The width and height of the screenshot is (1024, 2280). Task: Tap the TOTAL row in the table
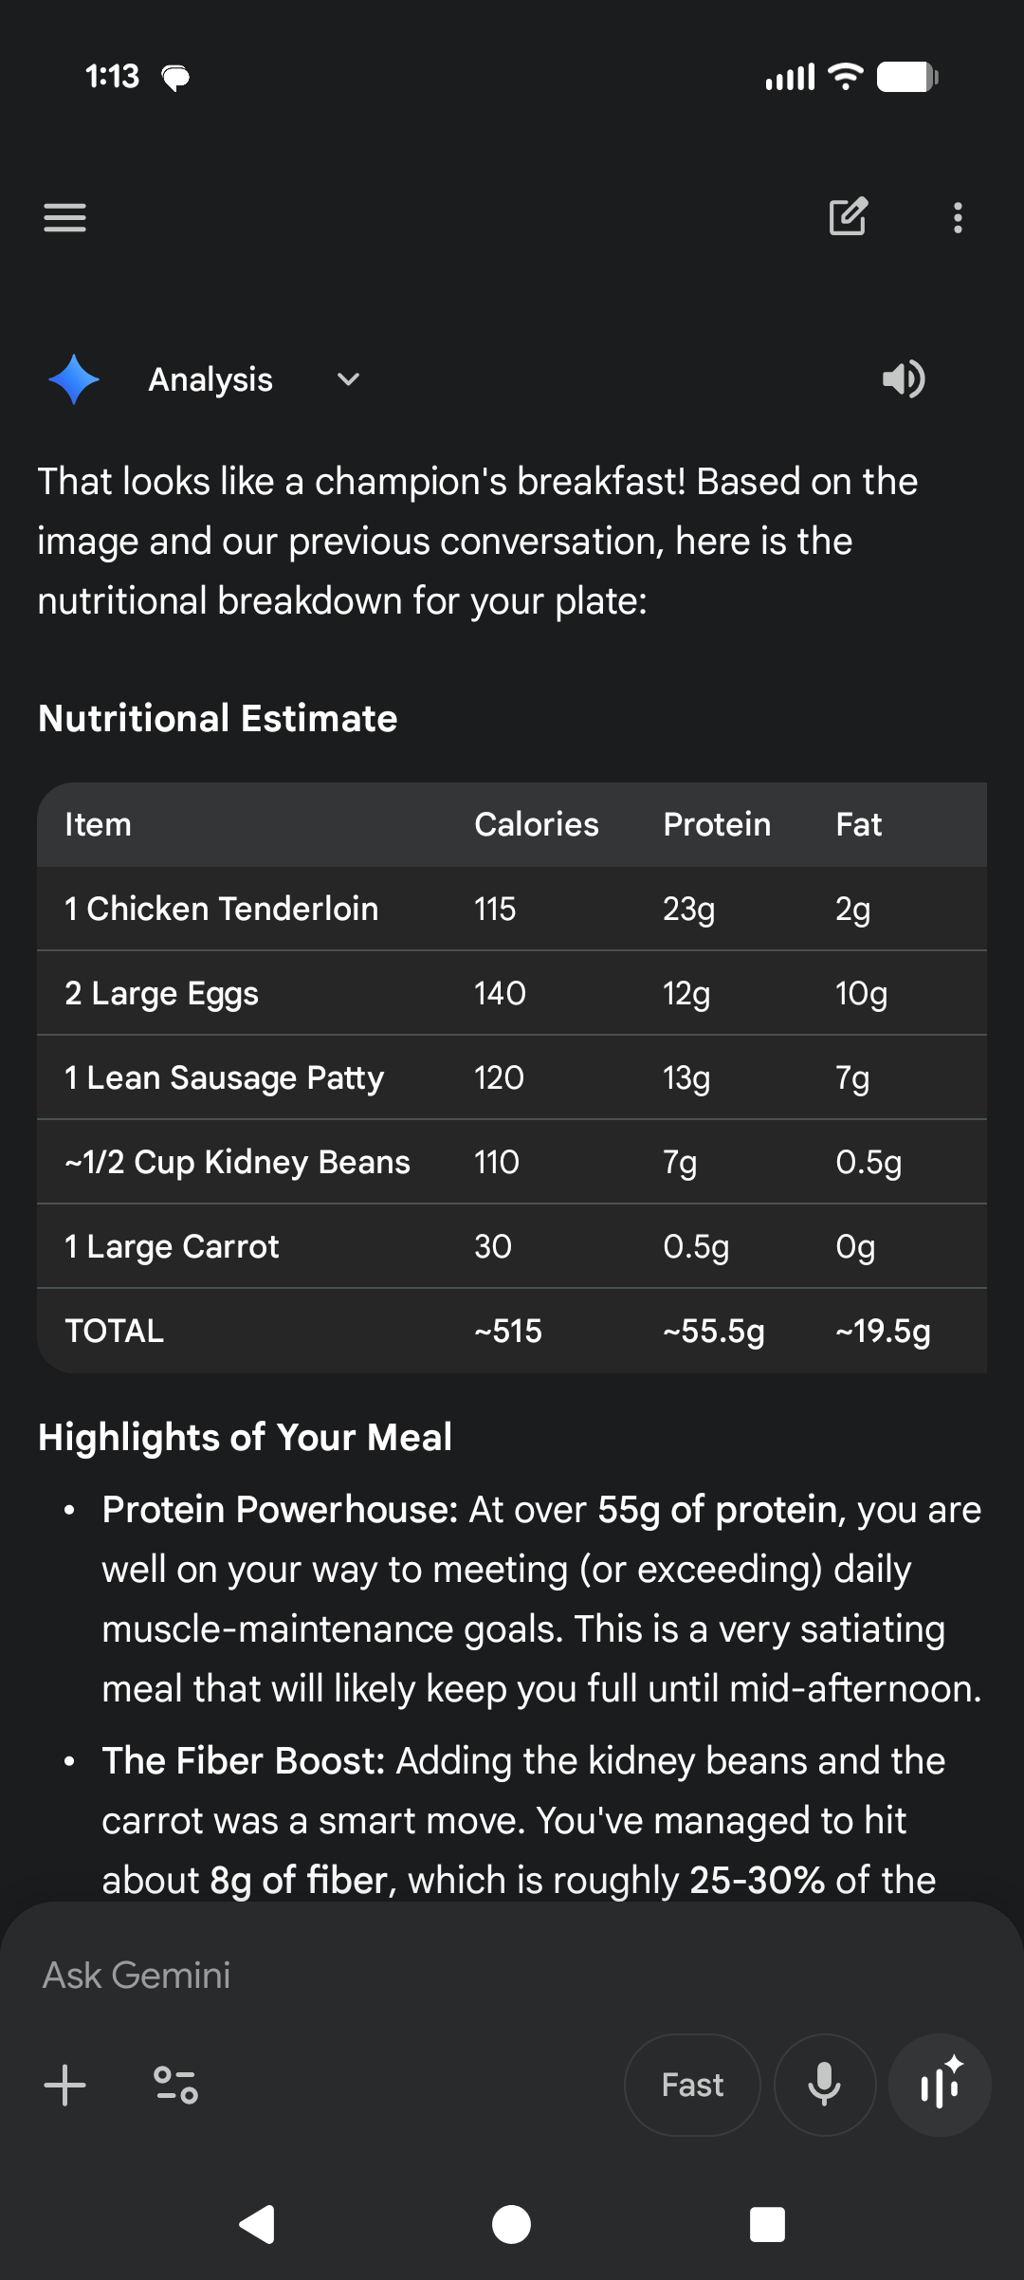point(511,1331)
